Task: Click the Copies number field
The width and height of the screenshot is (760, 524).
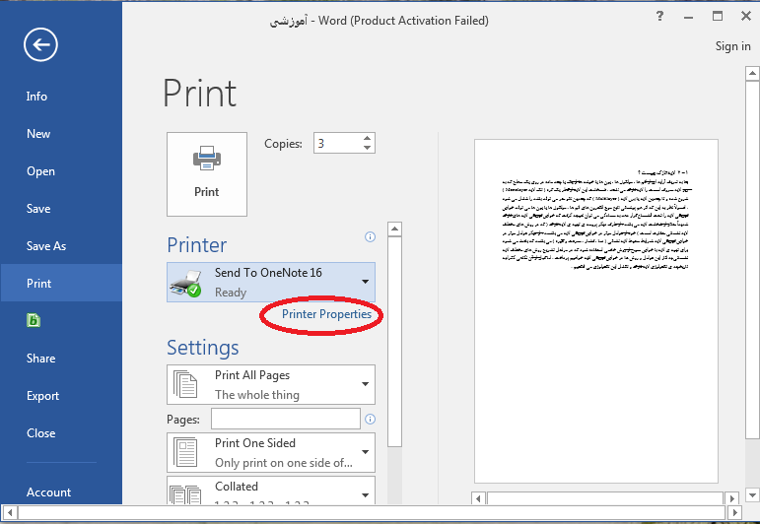Action: pyautogui.click(x=338, y=143)
